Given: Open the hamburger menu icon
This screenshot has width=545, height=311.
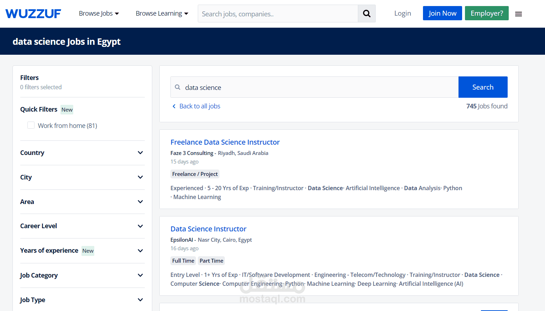Looking at the screenshot, I should [518, 14].
